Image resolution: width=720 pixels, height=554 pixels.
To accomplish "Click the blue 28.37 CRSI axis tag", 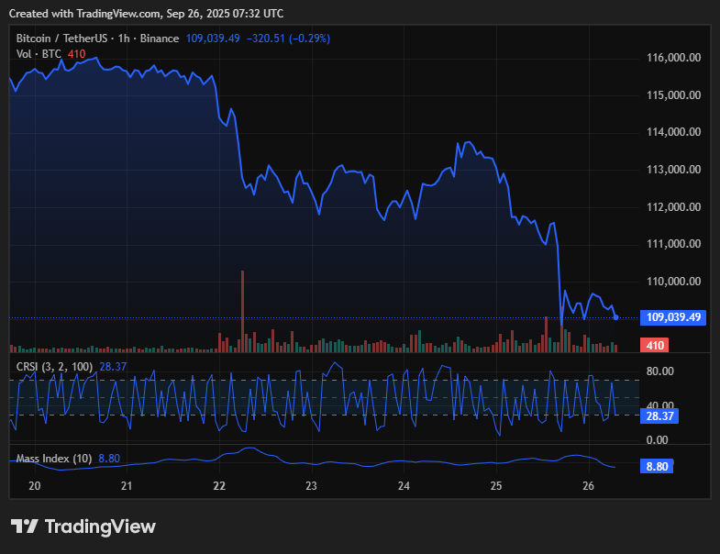I will point(659,415).
